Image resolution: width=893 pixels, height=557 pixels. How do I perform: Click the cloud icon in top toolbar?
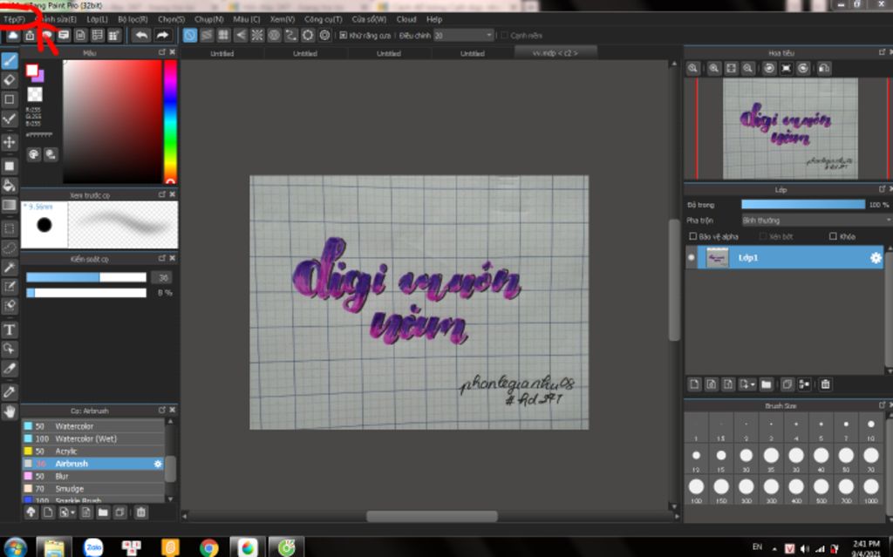12,36
